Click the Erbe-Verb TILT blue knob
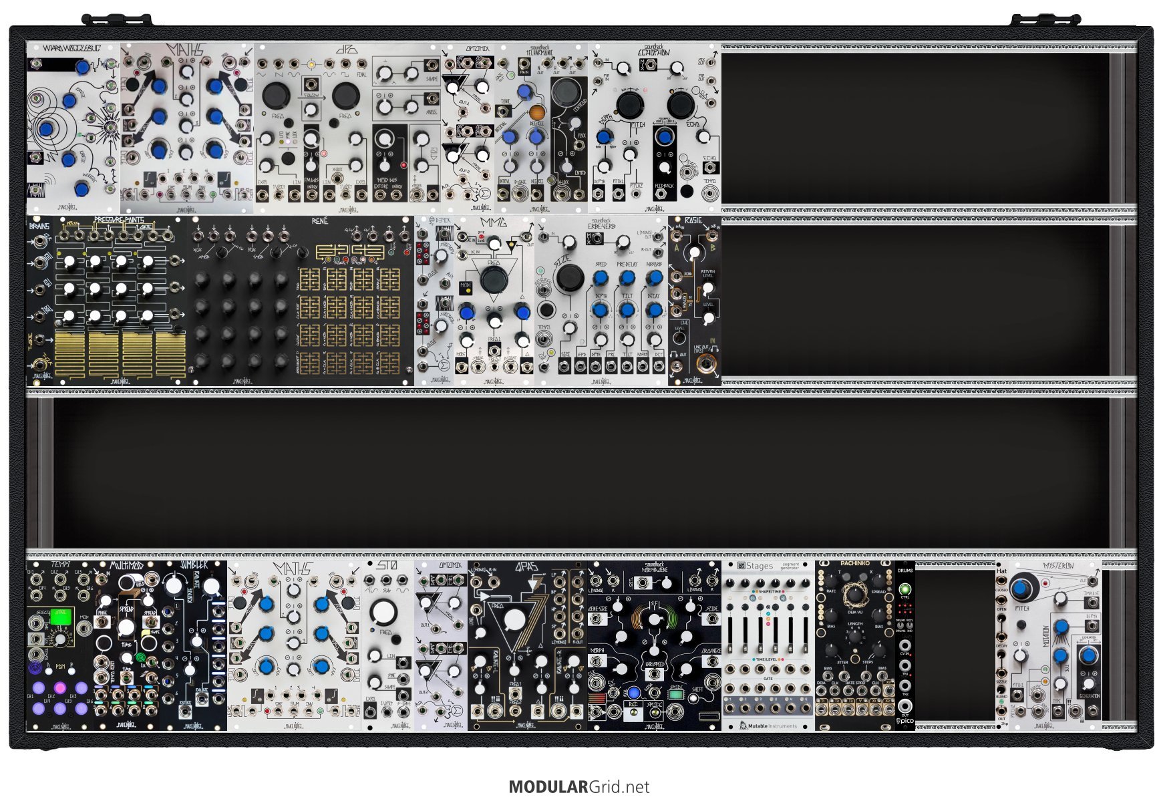The height and width of the screenshot is (801, 1159). coord(627,310)
